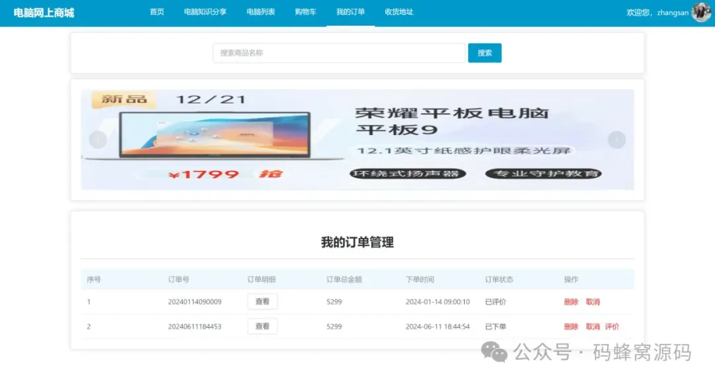Open the 购物车 page

pos(305,12)
